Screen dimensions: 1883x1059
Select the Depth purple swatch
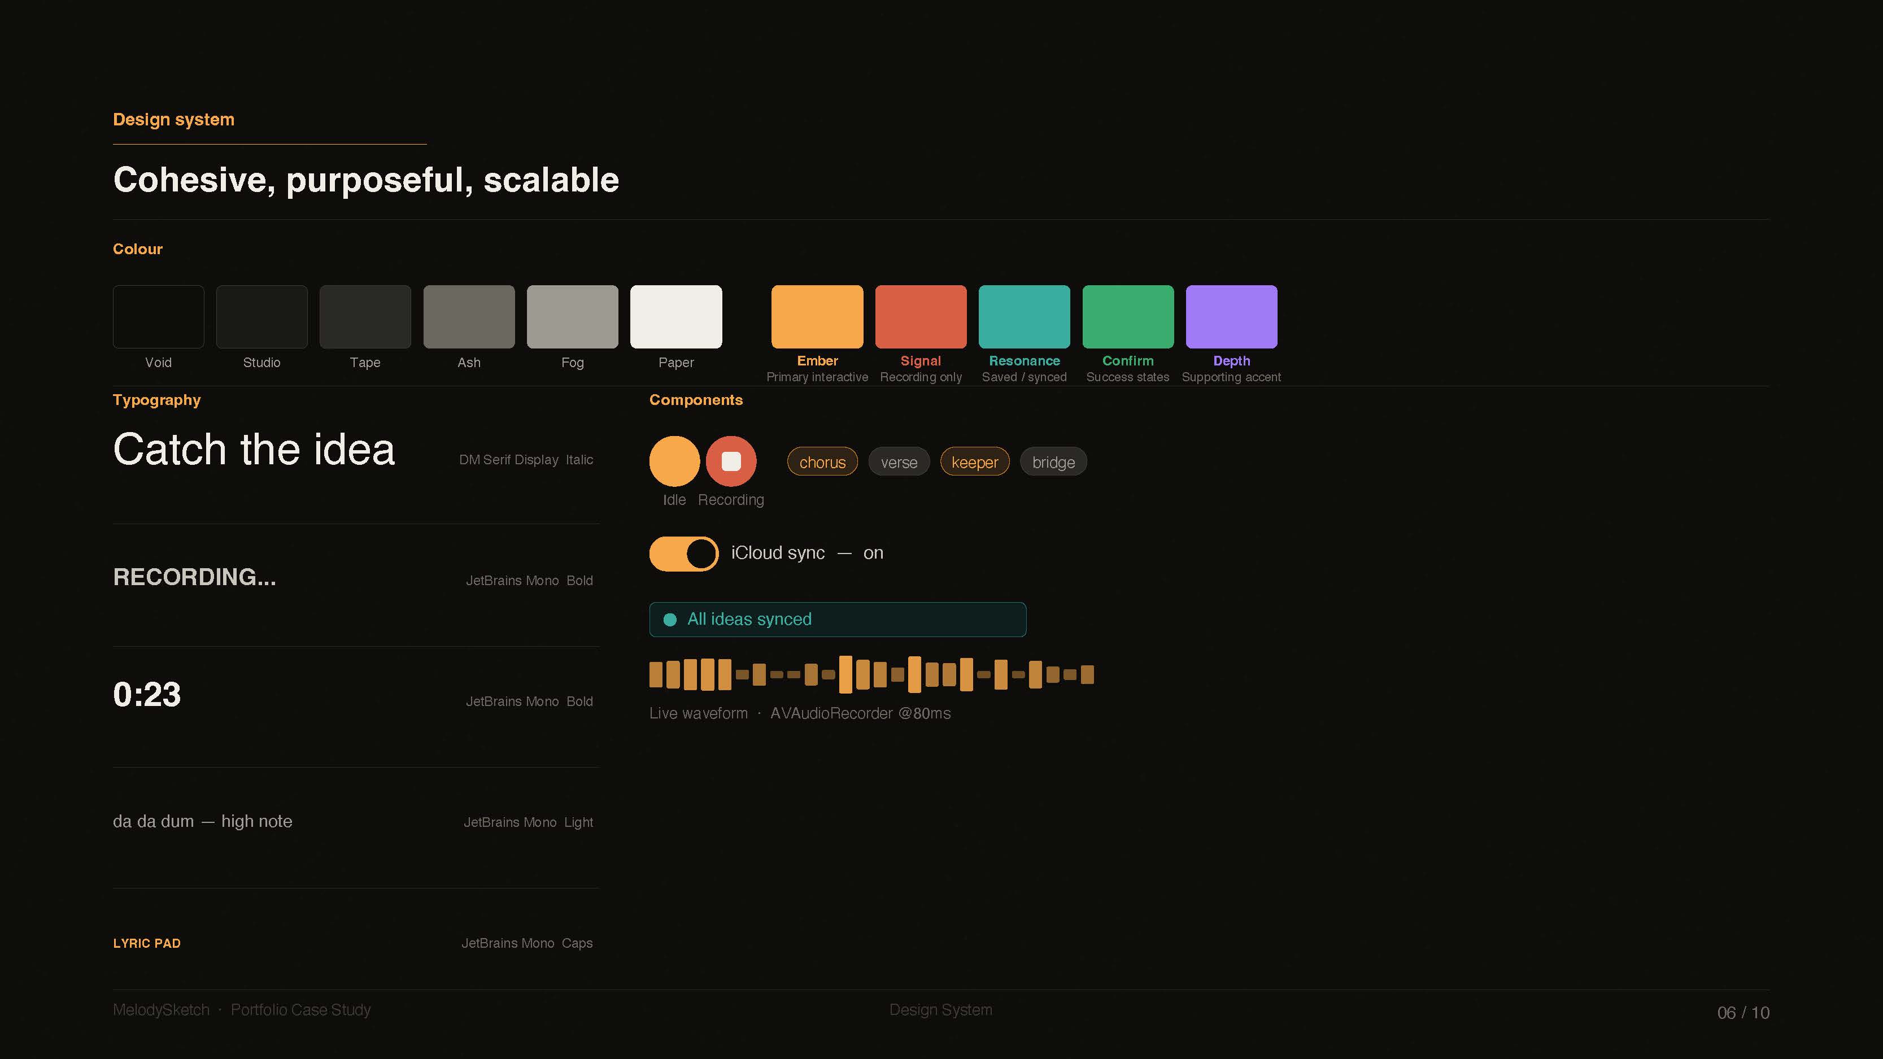pos(1231,316)
